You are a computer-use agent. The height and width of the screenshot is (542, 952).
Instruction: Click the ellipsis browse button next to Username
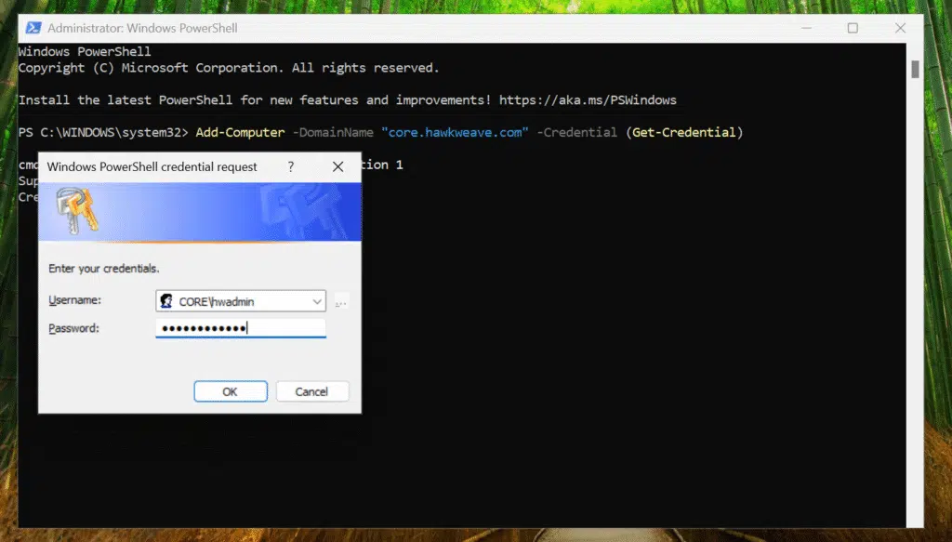pyautogui.click(x=341, y=301)
